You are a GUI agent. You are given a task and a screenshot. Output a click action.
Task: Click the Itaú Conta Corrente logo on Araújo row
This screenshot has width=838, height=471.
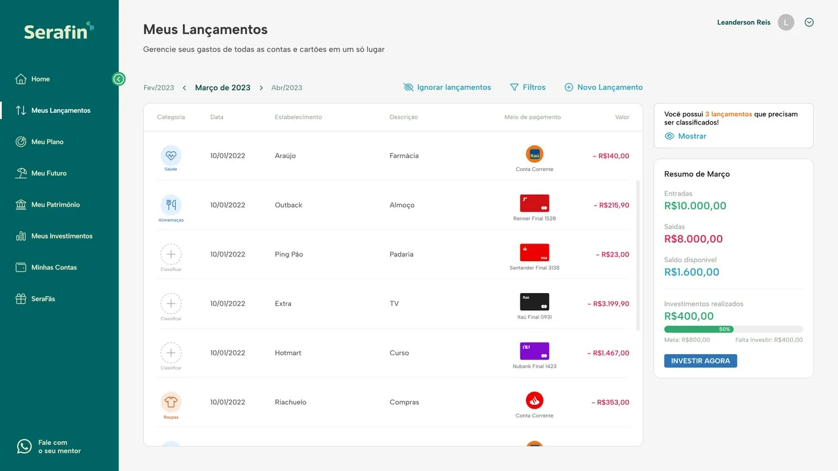(534, 154)
